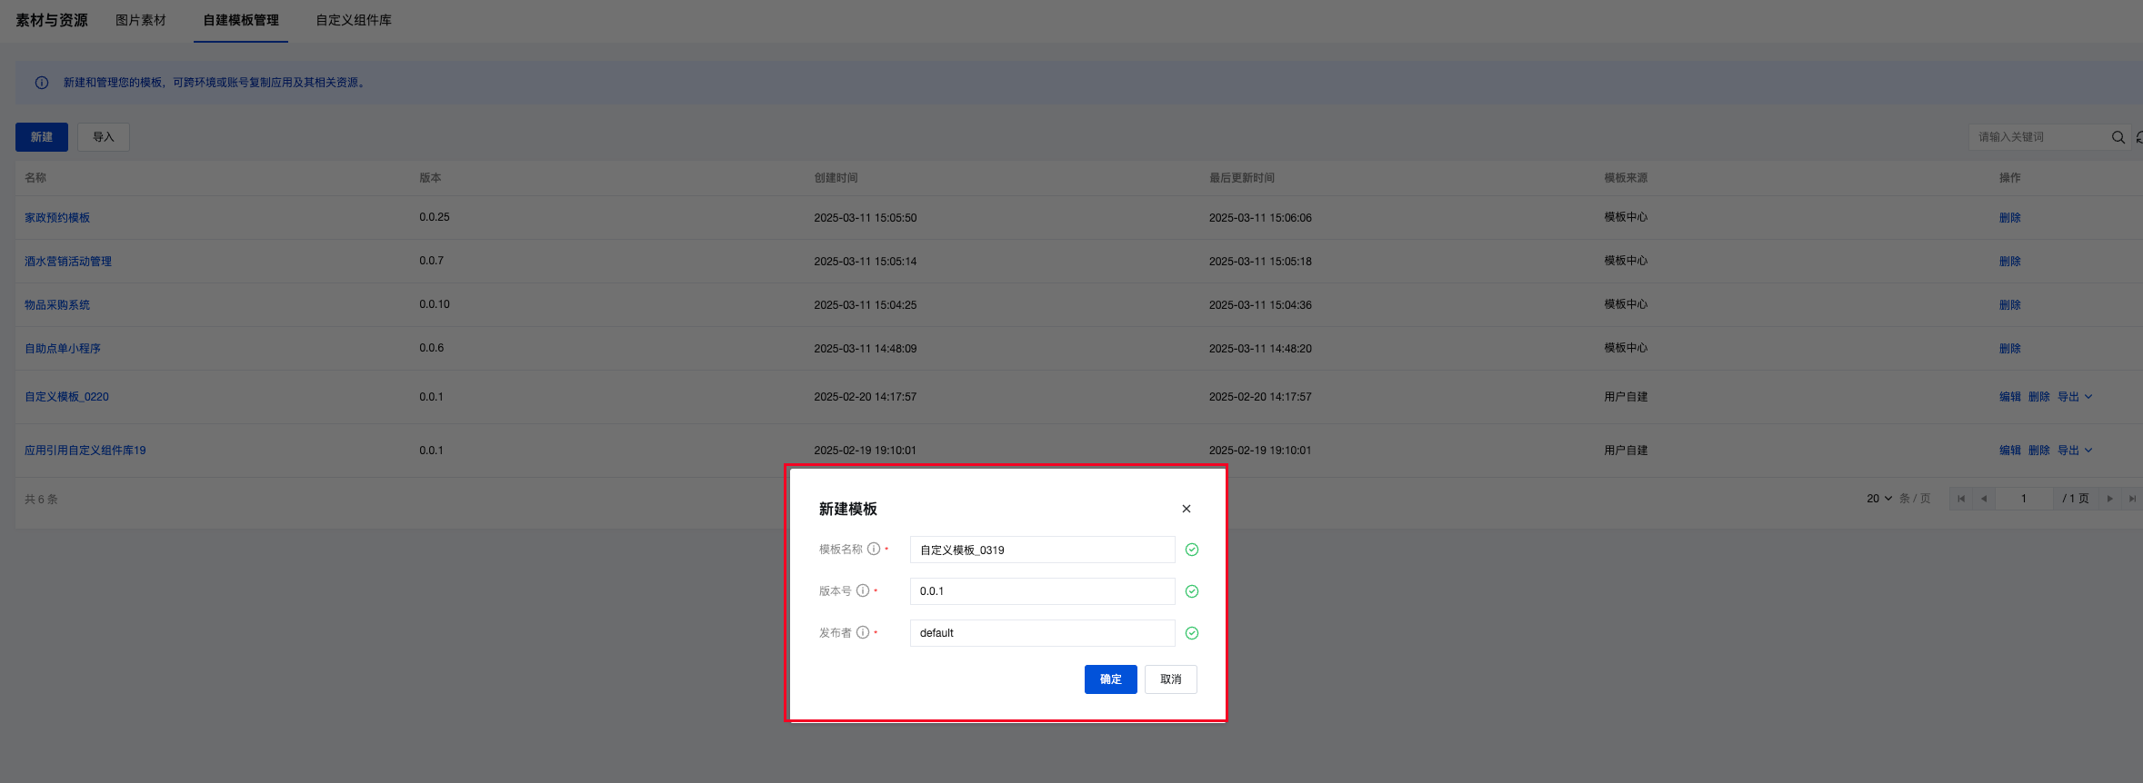Edit the 自定义模板_0220 row
This screenshot has height=783, width=2143.
2009,397
